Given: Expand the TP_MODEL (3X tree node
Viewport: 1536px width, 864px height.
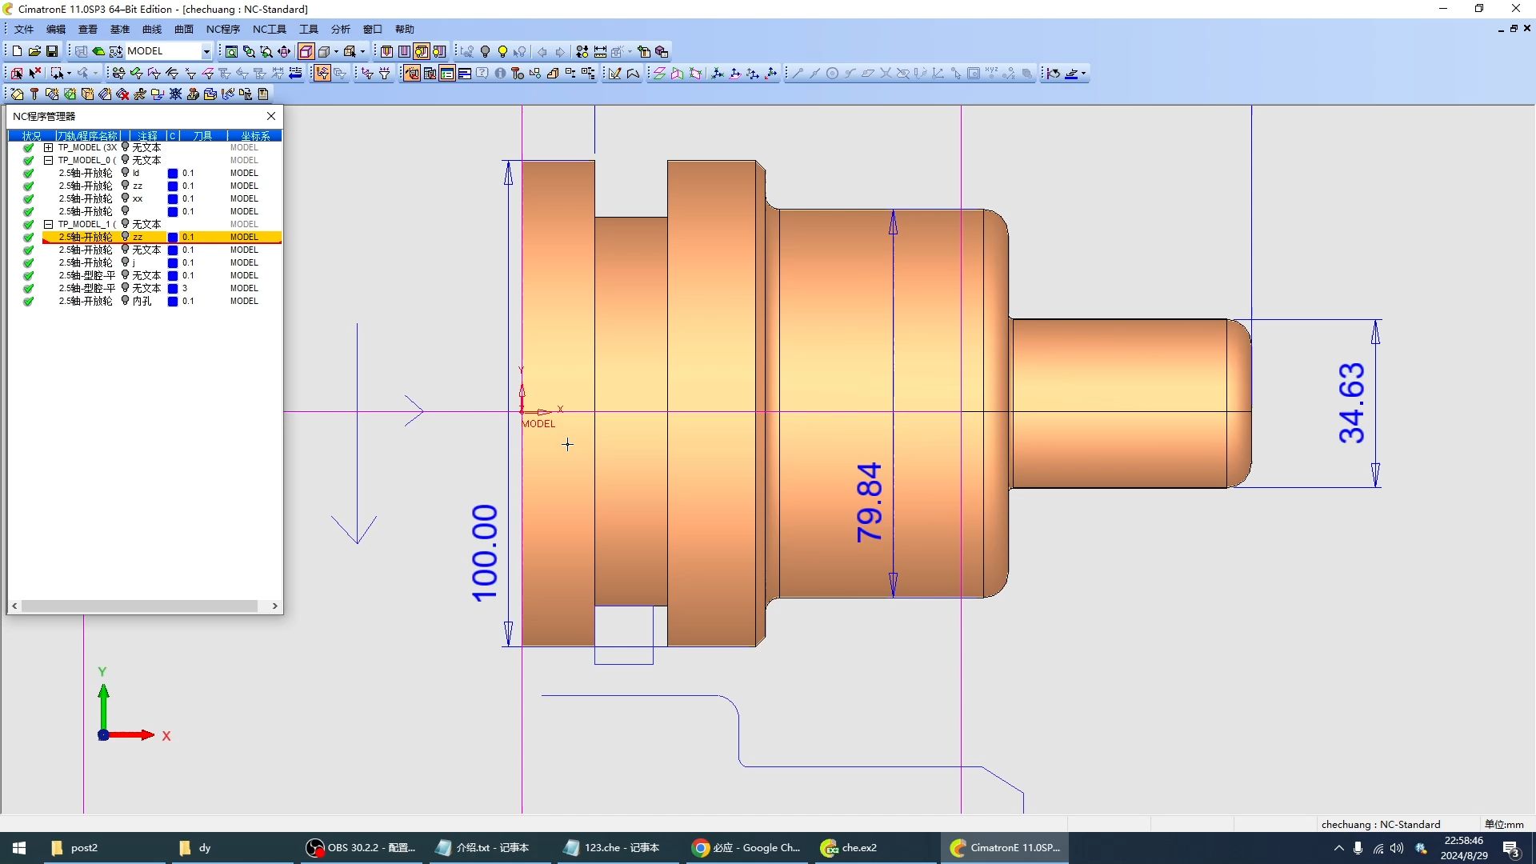Looking at the screenshot, I should coord(49,147).
